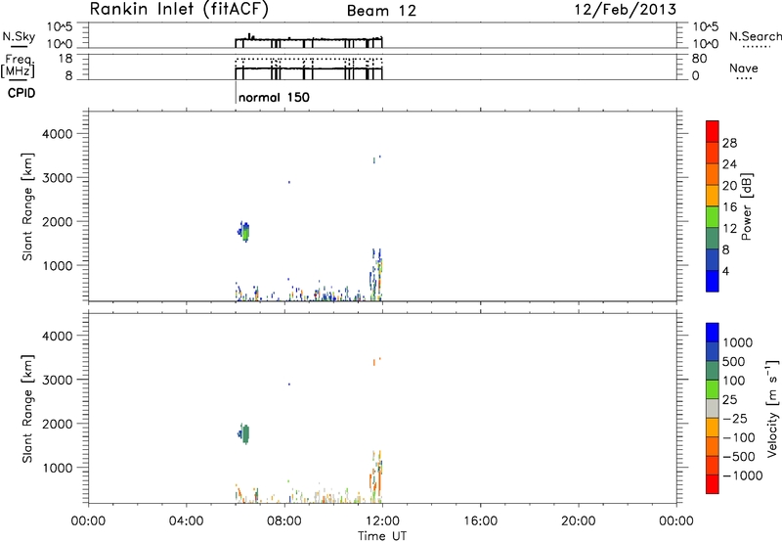
Task: Click the '-25' Velocity colorbar tick label
Action: pyautogui.click(x=735, y=419)
